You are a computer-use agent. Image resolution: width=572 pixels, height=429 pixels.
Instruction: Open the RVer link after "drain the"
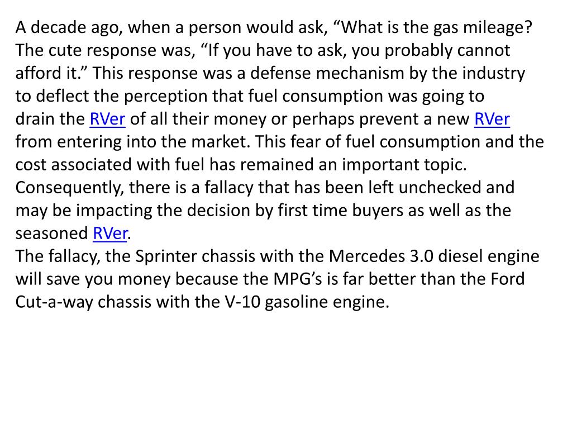(107, 119)
